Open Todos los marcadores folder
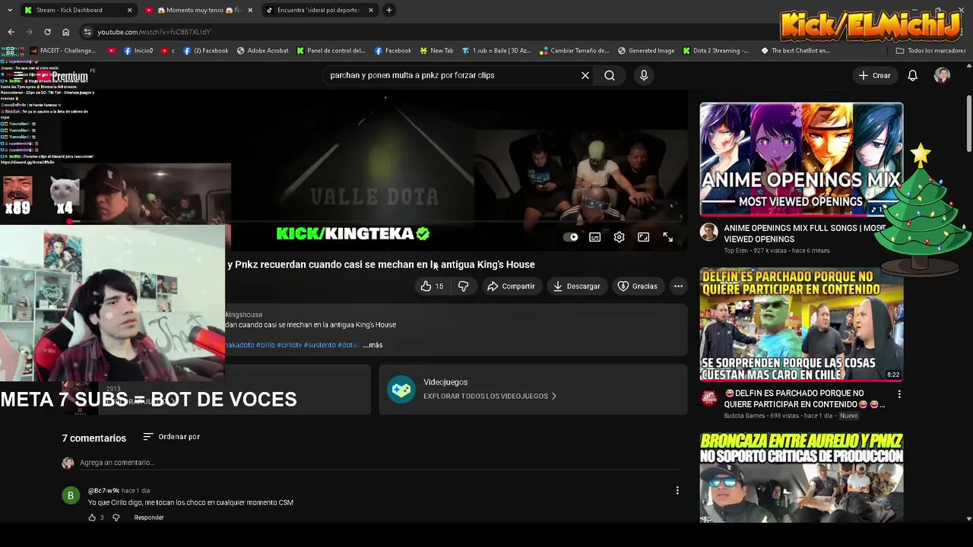This screenshot has width=973, height=547. [931, 51]
